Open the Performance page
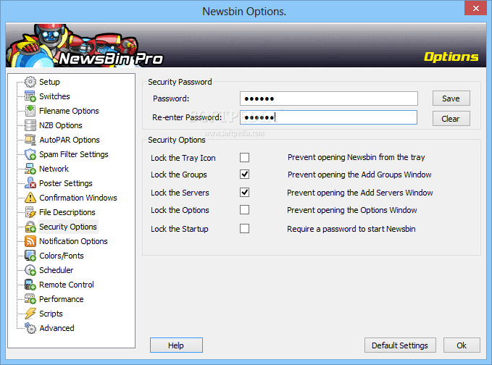Image resolution: width=492 pixels, height=365 pixels. click(x=61, y=299)
